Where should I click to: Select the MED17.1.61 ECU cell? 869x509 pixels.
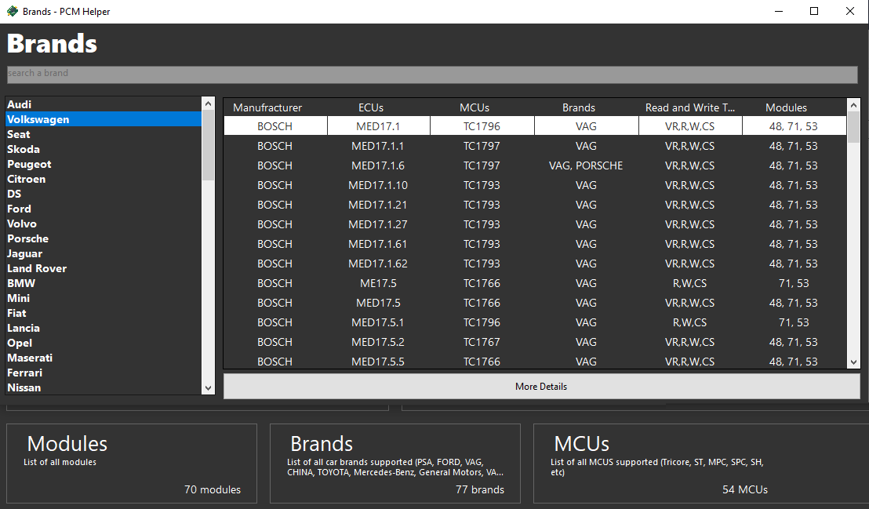coord(379,244)
